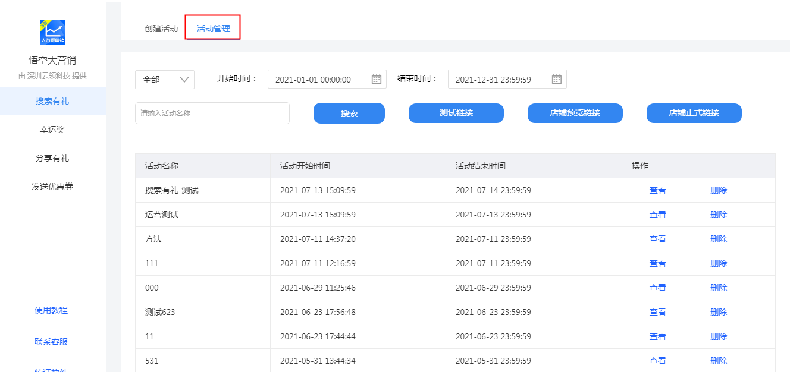Image resolution: width=790 pixels, height=372 pixels.
Task: Click the 测试链接 button
Action: (456, 113)
